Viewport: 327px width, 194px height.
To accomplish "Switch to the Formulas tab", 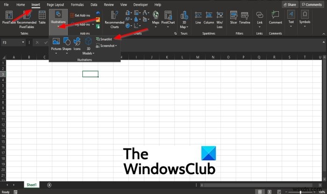I will [77, 5].
